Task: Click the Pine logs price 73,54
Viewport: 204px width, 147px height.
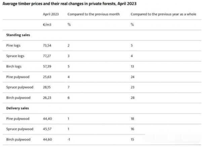Action: [x=48, y=45]
